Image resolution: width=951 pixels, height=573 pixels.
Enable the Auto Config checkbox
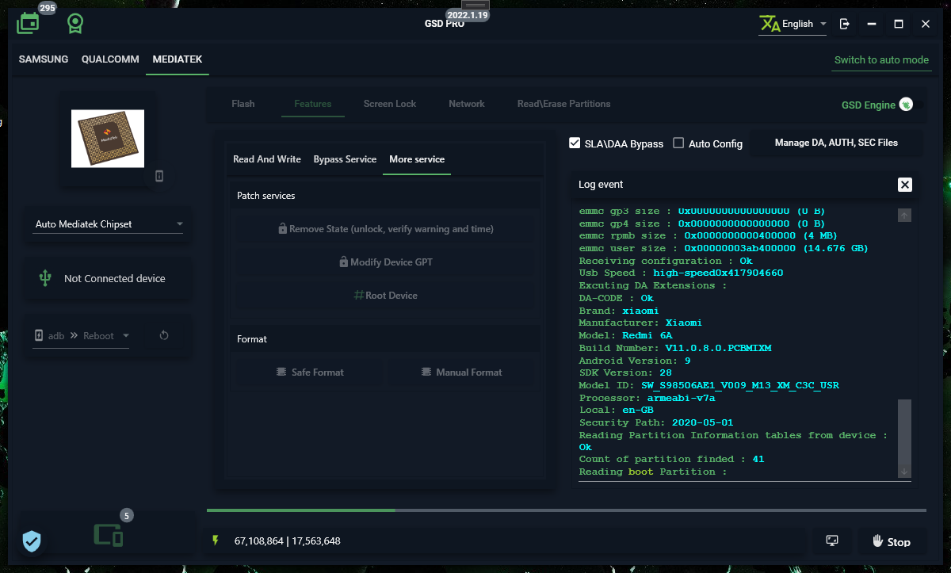click(678, 143)
